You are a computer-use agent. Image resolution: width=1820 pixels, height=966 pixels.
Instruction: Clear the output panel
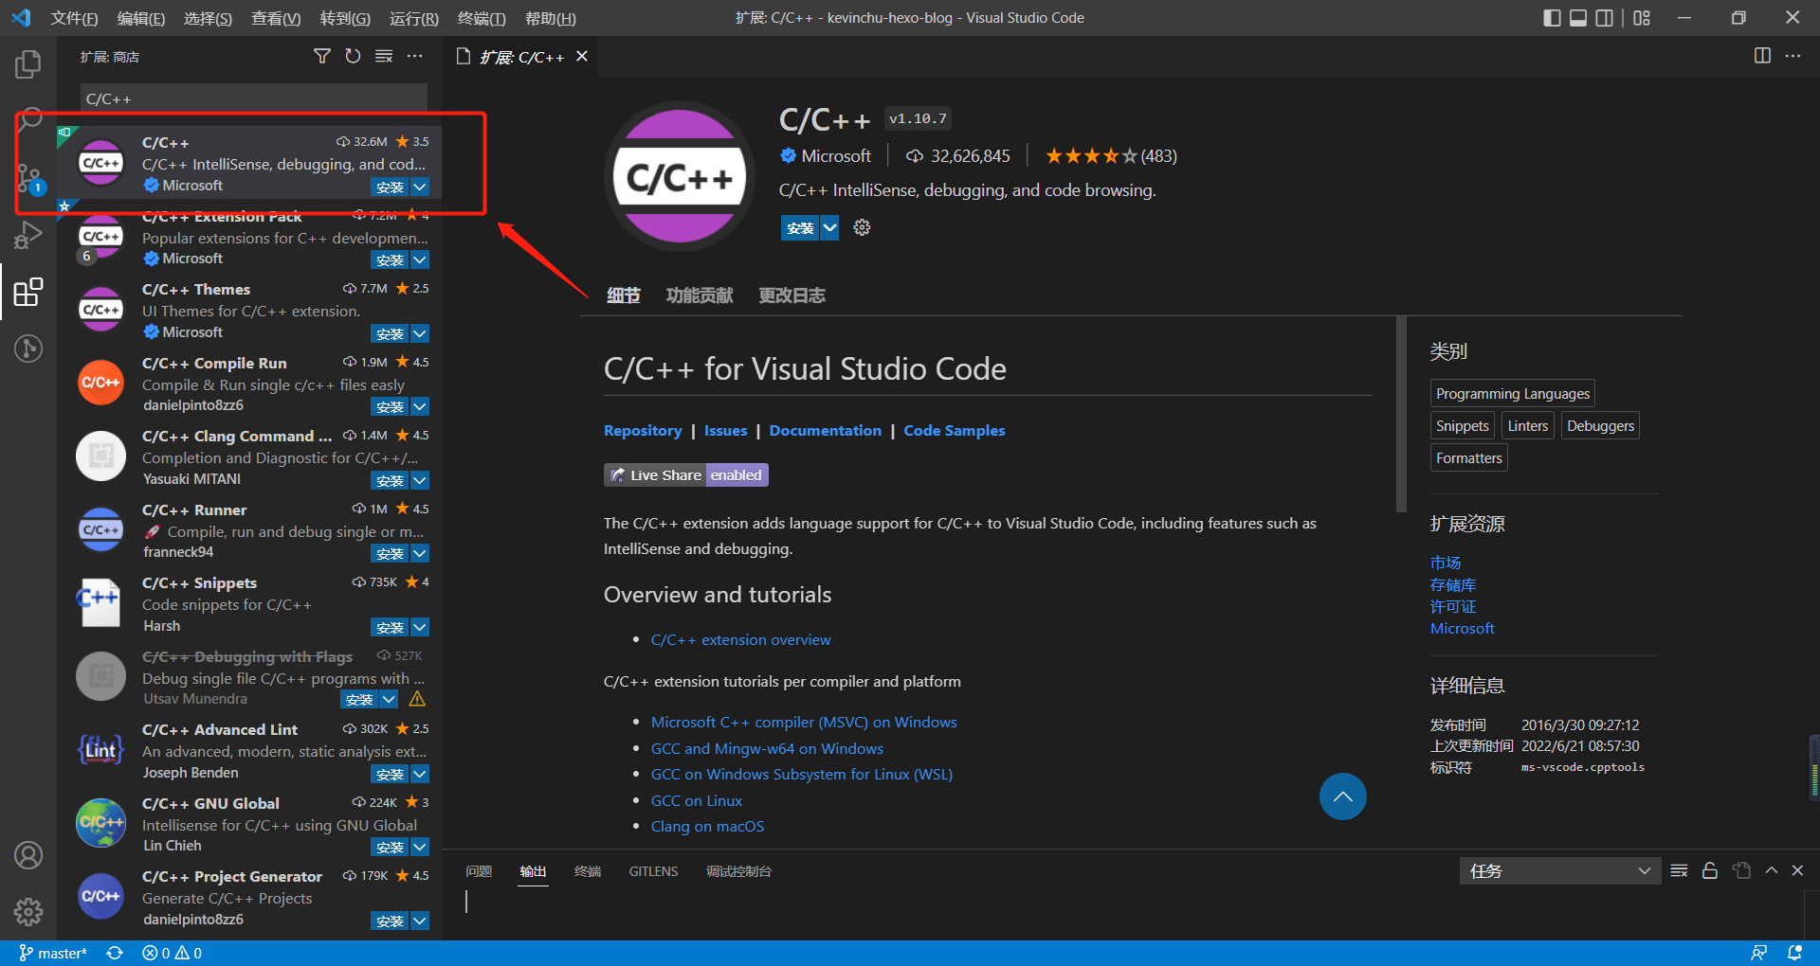coord(1679,870)
